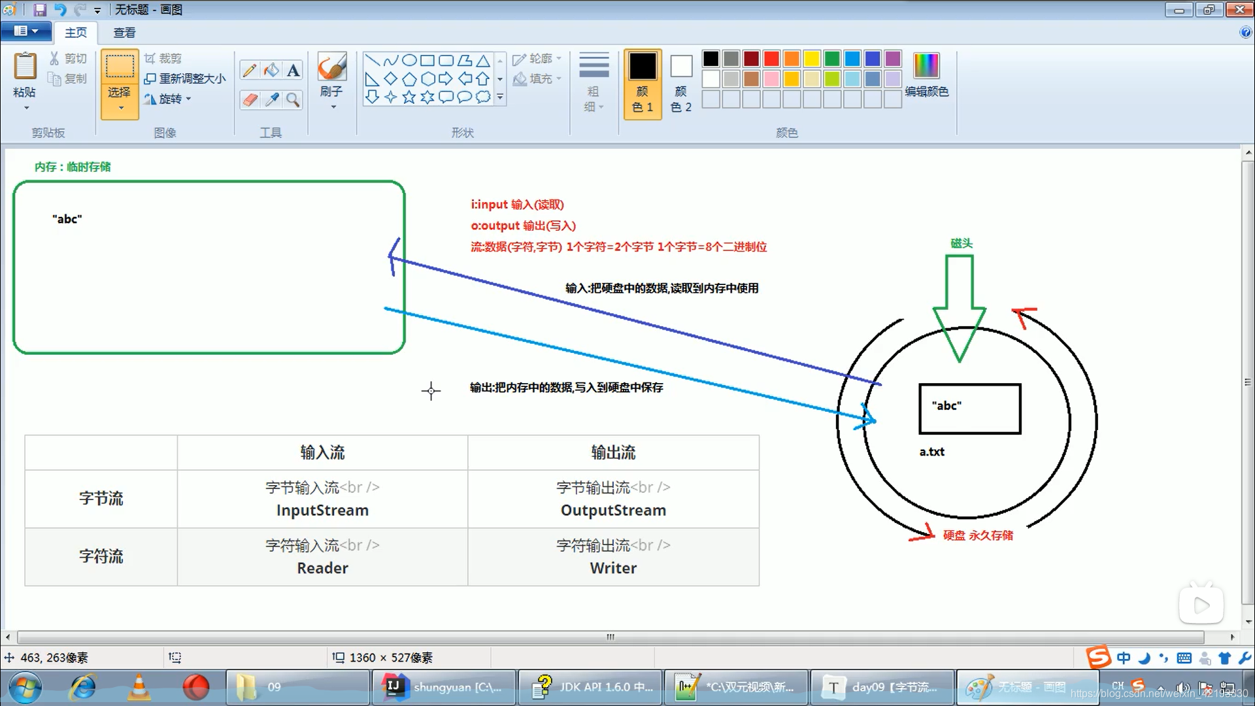Open the Rotate dropdown
Screen dimensions: 1255x706
point(168,99)
